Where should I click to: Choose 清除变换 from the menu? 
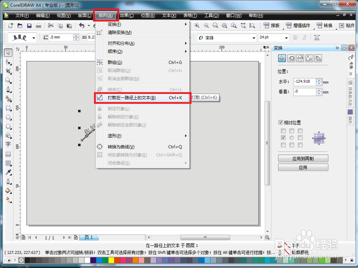point(143,33)
